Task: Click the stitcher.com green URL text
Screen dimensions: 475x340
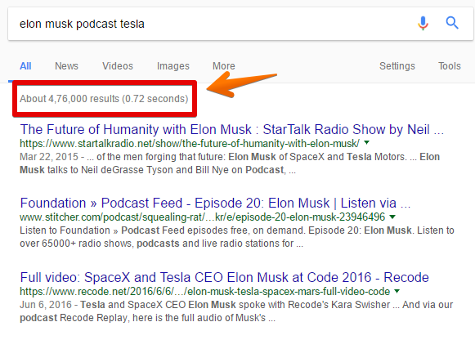Action: (203, 217)
